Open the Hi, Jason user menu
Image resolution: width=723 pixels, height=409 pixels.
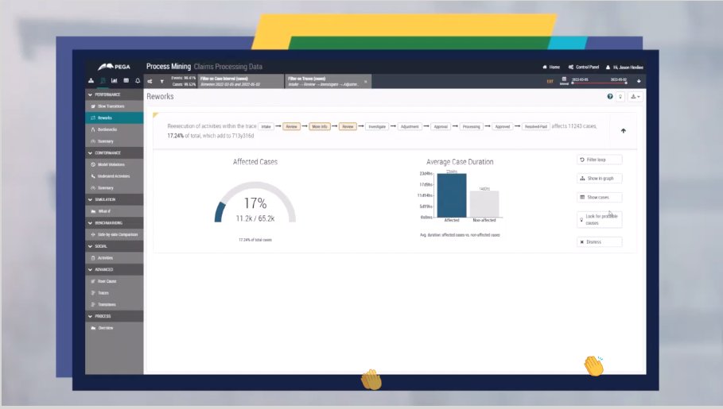(x=624, y=68)
